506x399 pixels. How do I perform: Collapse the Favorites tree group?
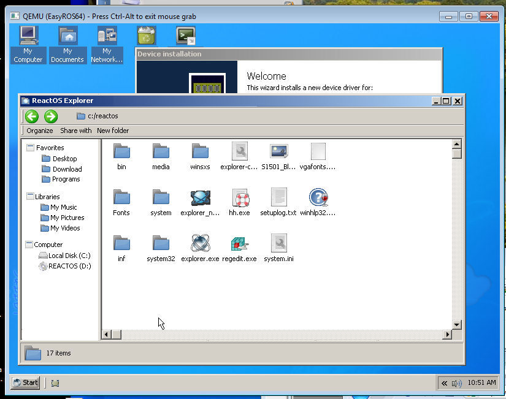[x=30, y=148]
